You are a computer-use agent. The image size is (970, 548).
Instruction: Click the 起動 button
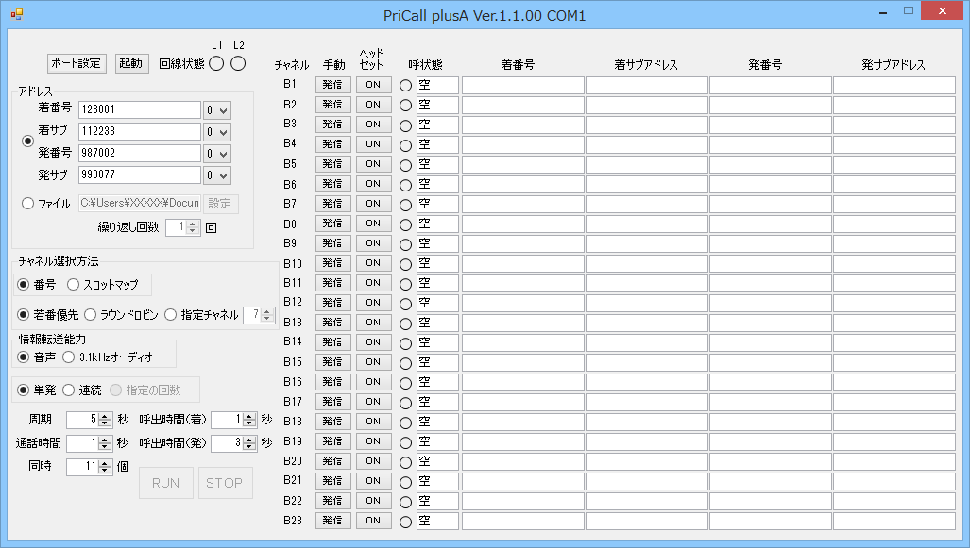(x=131, y=63)
